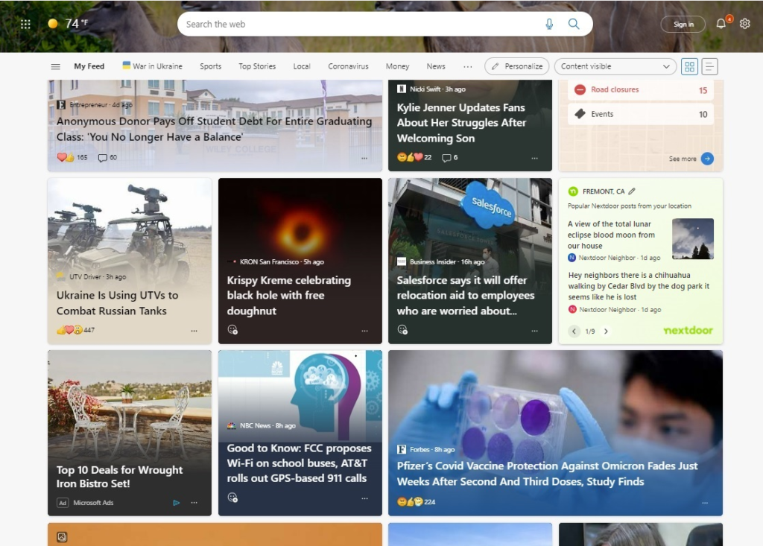The image size is (763, 546).
Task: React to the Krispy Kreme story
Action: [x=232, y=330]
